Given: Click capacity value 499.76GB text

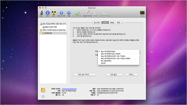Looking at the screenshot, I should click(110, 89).
